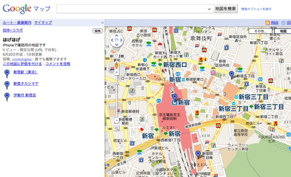The image size is (291, 177).
Task: Zoom in with the plus button
Action: (x=116, y=72)
